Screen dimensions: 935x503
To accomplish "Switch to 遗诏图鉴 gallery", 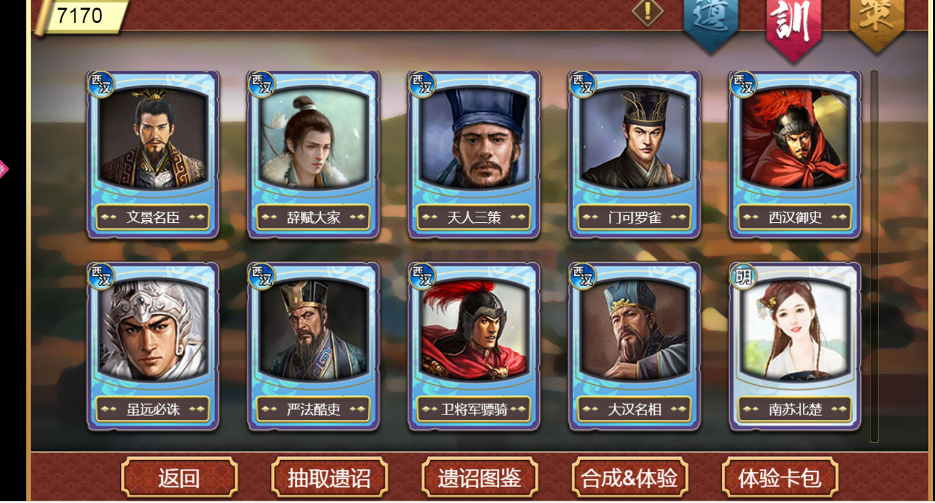I will click(x=479, y=477).
